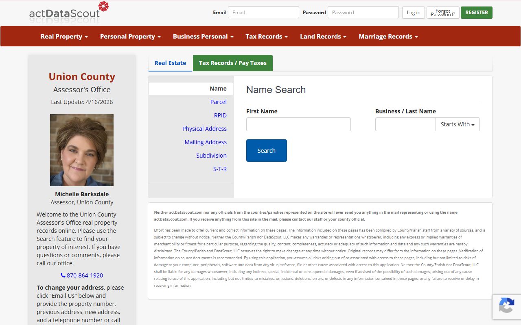Choose S-T-R search
521x325 pixels.
coord(220,169)
